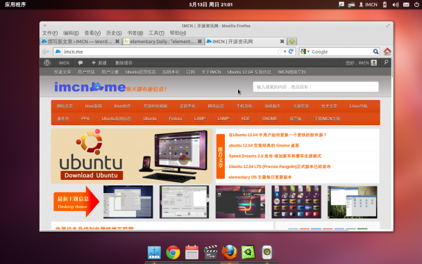Open the calendar app in the dock
This screenshot has width=422, height=264.
(192, 252)
